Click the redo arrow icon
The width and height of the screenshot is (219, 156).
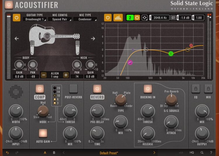click(x=17, y=153)
